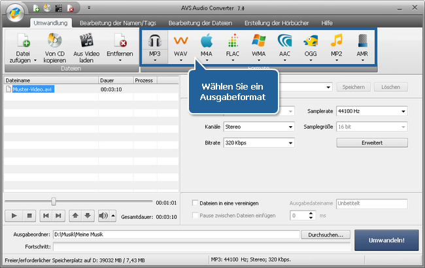Select OGG output format
Image resolution: width=425 pixels, height=268 pixels.
point(311,46)
